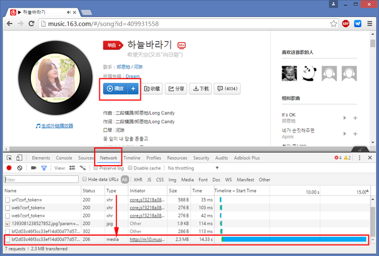Switch to overview waterfall view icon
Viewport: 379px width, 256px height.
point(83,168)
